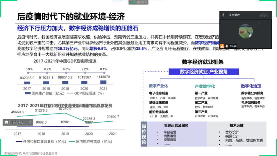
Task: Click the 腾讯会议 label in top bar
Action: coord(142,2)
